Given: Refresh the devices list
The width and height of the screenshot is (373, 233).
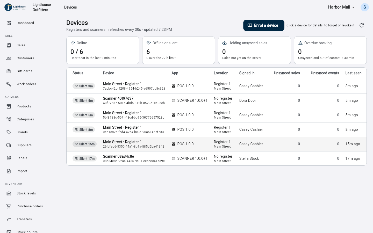Looking at the screenshot, I should pyautogui.click(x=362, y=25).
